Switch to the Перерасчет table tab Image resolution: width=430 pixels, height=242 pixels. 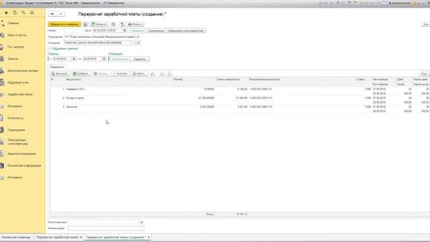57,67
